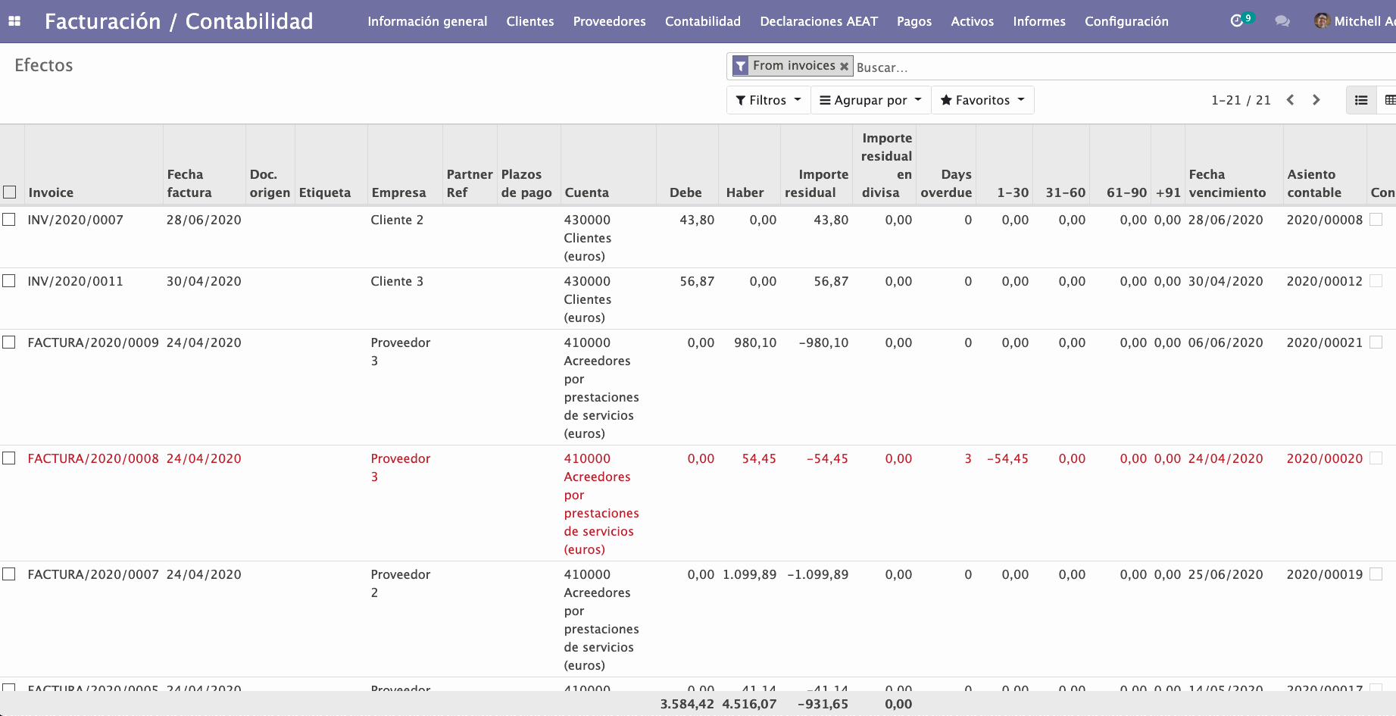Viewport: 1396px width, 716px height.
Task: Open the conversations chat bubble icon
Action: [x=1282, y=21]
